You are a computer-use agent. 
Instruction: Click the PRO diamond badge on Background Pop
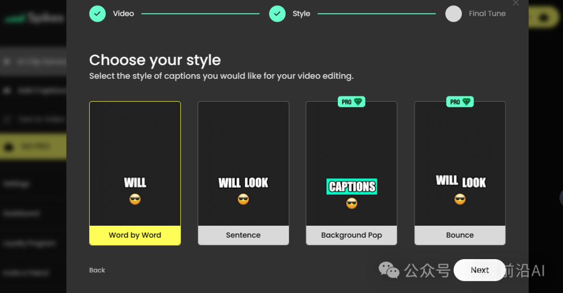(351, 102)
